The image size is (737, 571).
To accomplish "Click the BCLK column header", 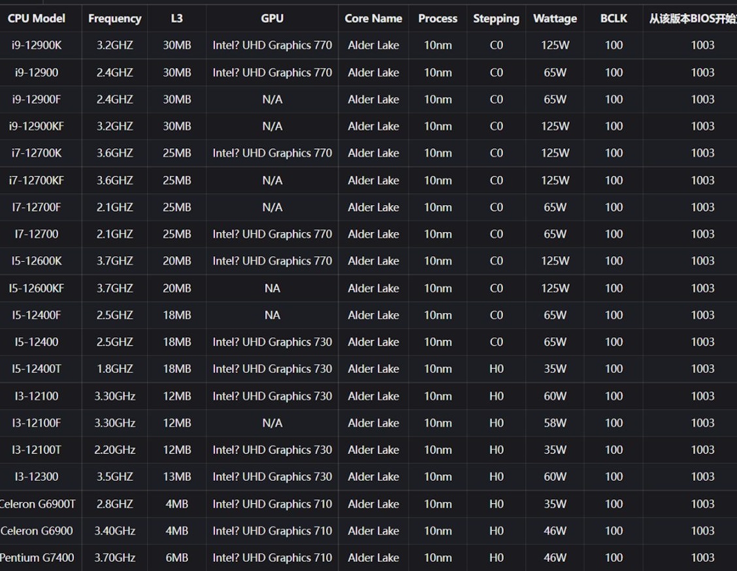I will pos(614,18).
